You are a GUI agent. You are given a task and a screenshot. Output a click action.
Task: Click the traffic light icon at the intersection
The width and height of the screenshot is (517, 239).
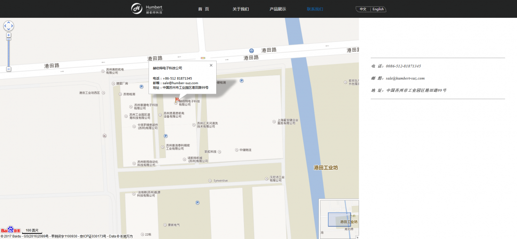pos(203,58)
